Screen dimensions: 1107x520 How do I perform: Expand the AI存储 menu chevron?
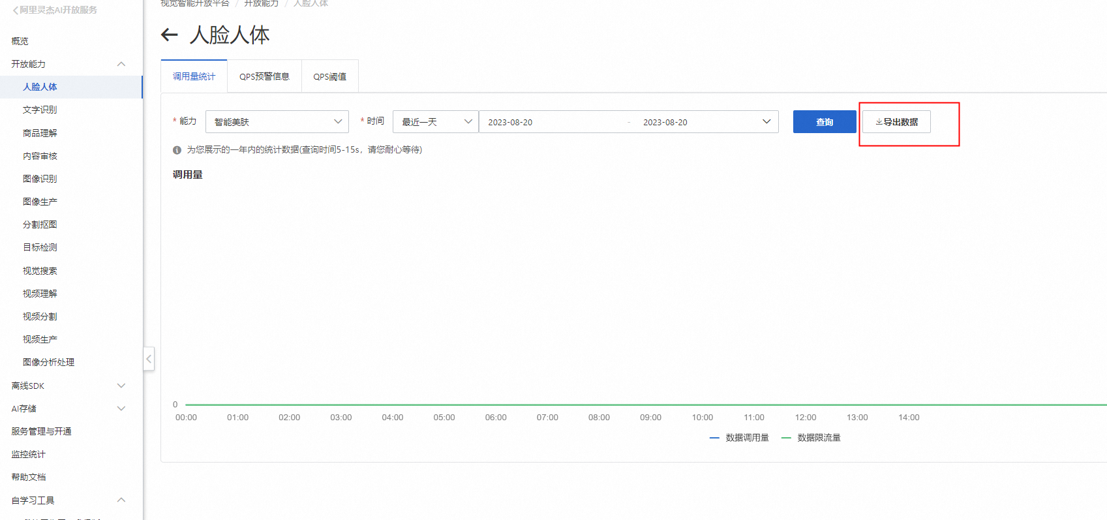121,408
